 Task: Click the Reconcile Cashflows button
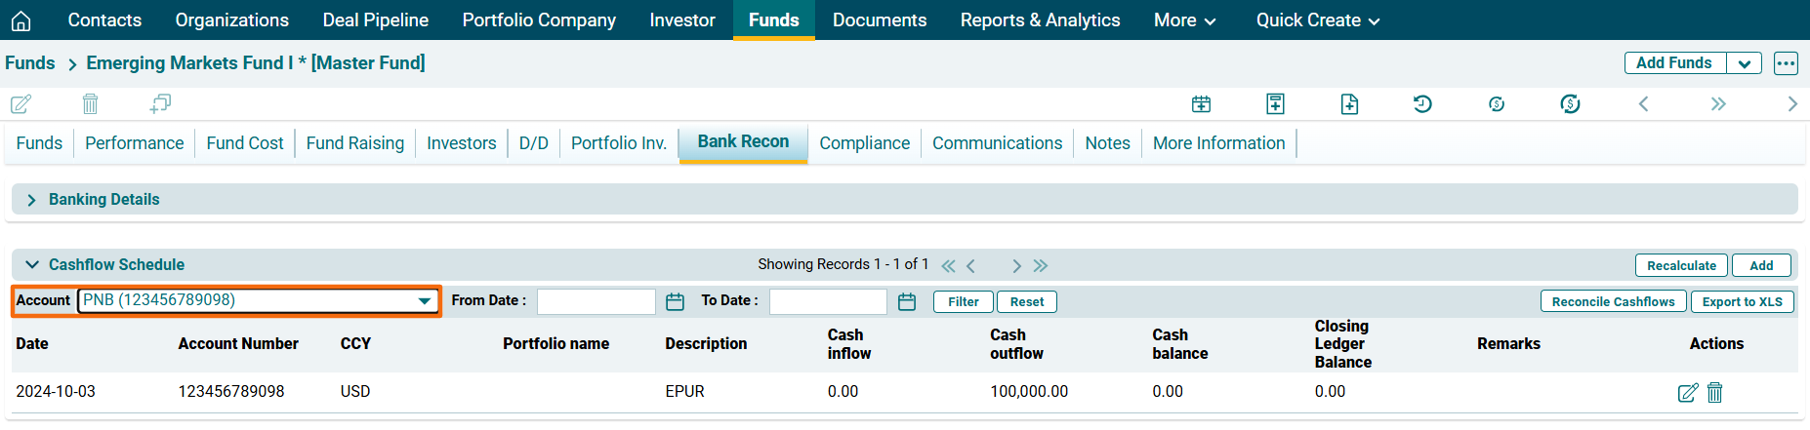point(1613,302)
